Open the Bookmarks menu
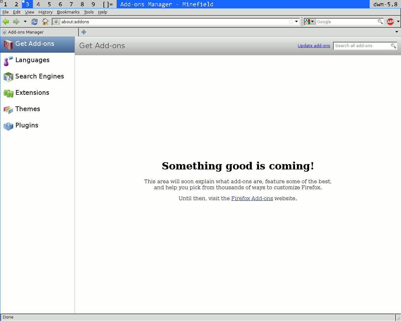401x321 pixels. point(68,12)
